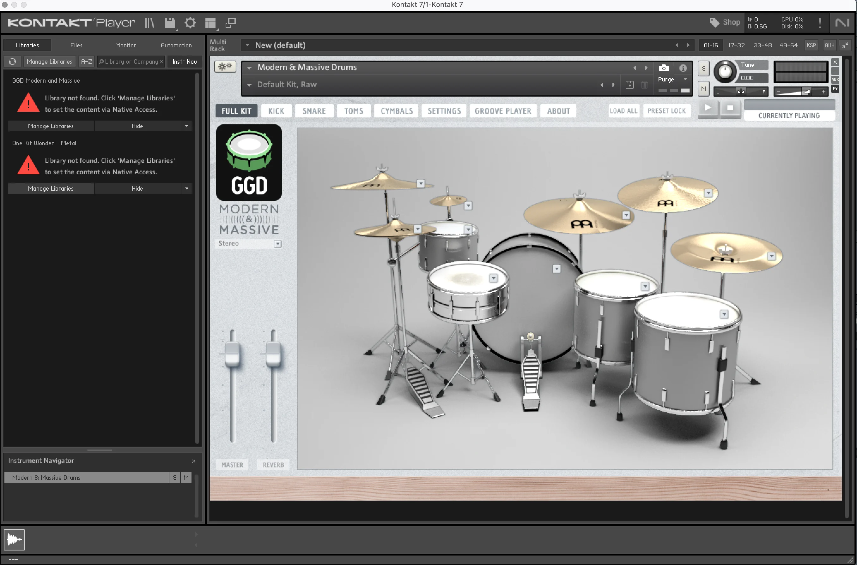Image resolution: width=857 pixels, height=565 pixels.
Task: Toggle the KSP button
Action: pyautogui.click(x=811, y=45)
